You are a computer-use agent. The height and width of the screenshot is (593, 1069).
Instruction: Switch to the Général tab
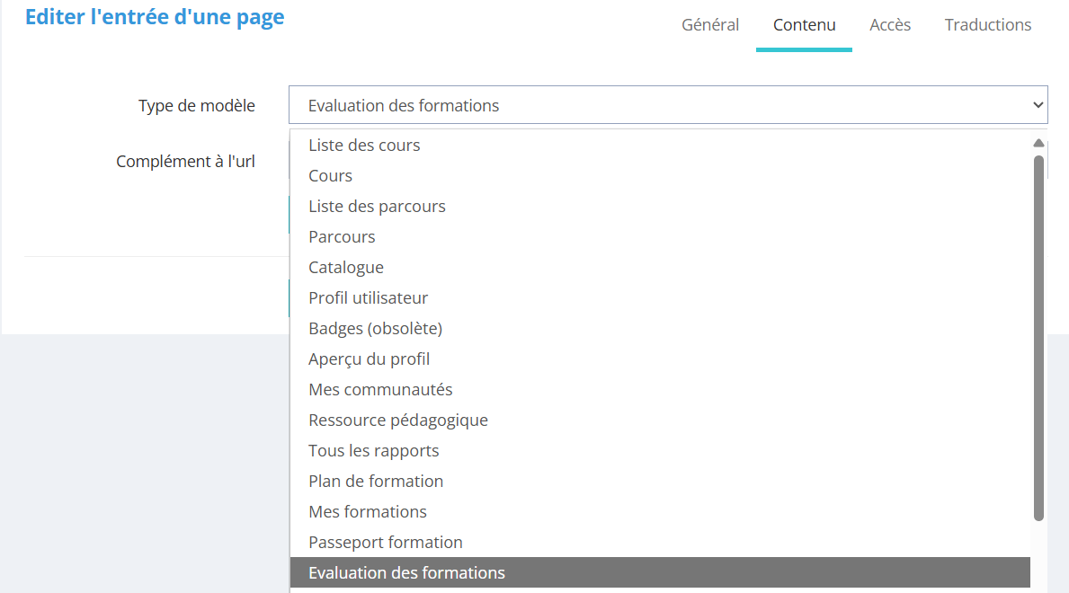coord(710,25)
